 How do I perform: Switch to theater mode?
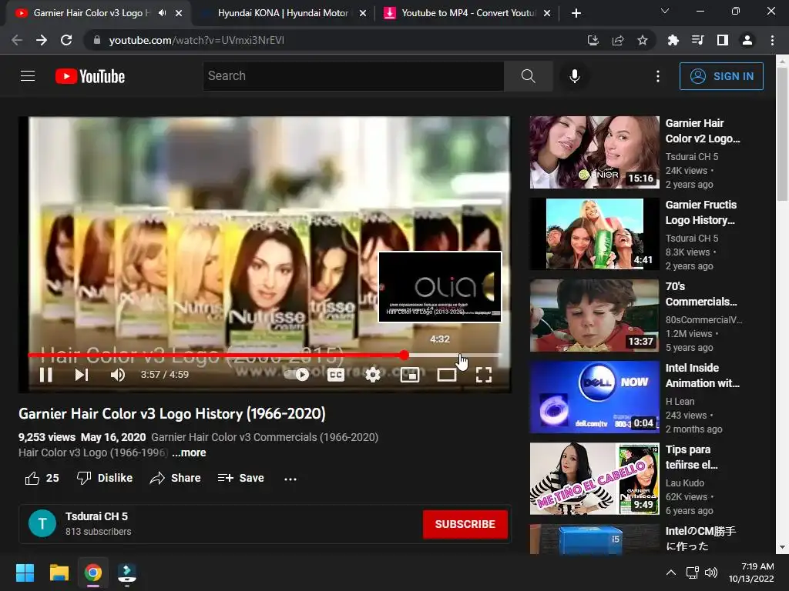pyautogui.click(x=446, y=375)
